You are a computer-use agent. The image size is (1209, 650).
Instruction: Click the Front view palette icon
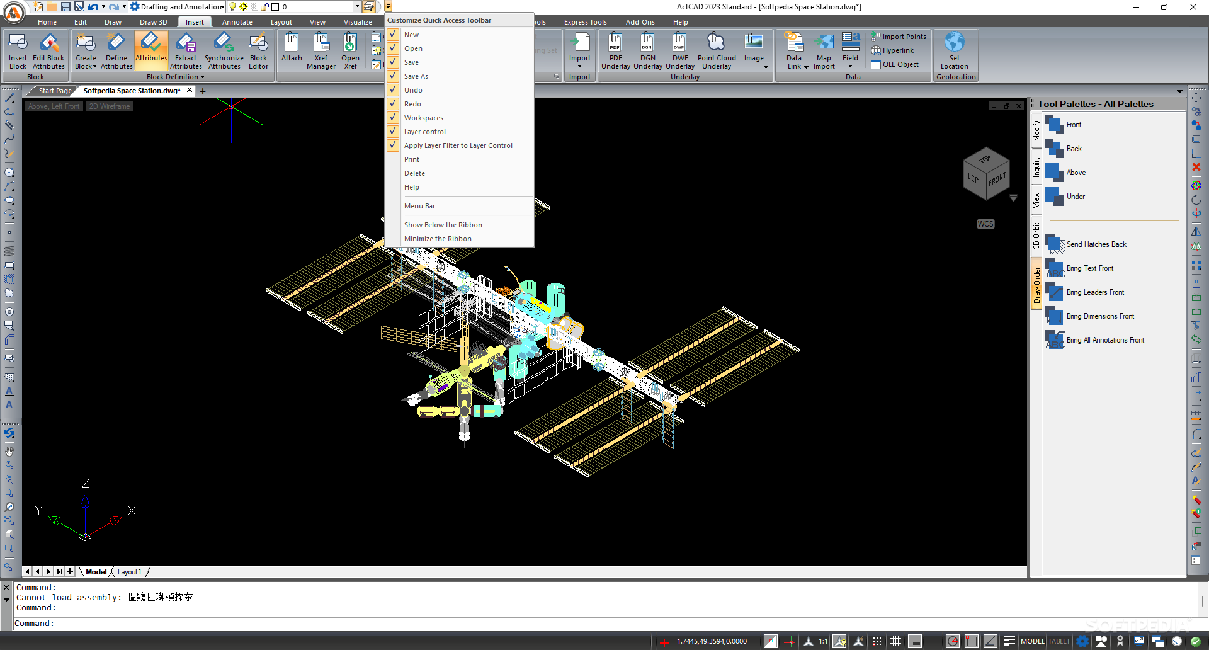pos(1054,125)
